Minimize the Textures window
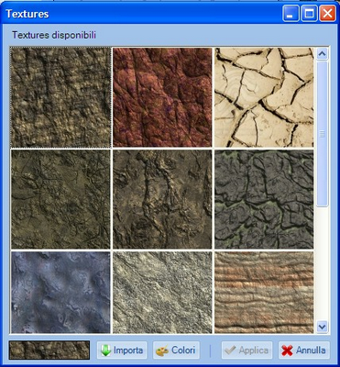340x367 pixels. (291, 14)
